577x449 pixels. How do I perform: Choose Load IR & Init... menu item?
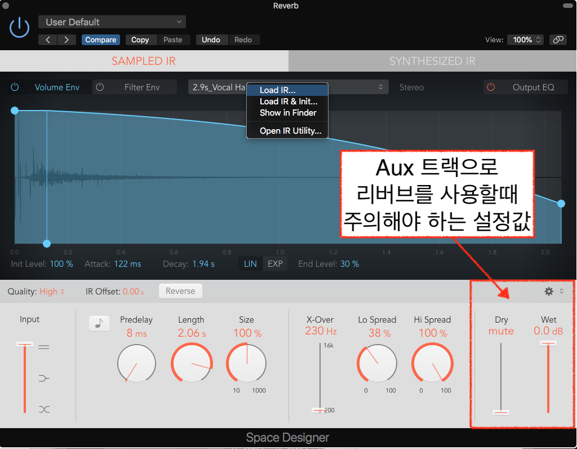pos(287,102)
